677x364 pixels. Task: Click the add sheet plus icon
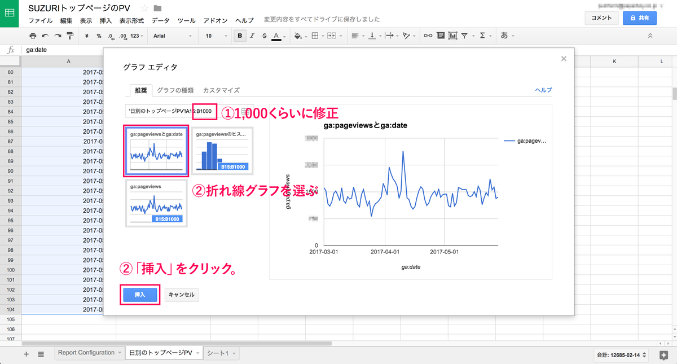[26, 354]
